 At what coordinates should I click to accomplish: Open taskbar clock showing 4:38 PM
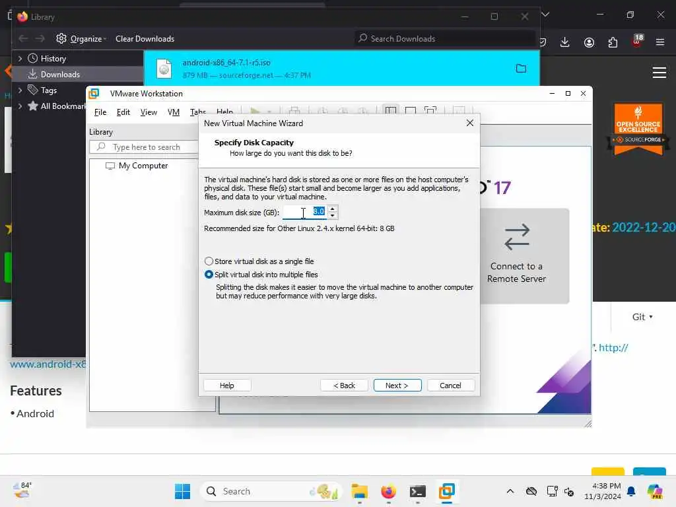[x=602, y=491]
